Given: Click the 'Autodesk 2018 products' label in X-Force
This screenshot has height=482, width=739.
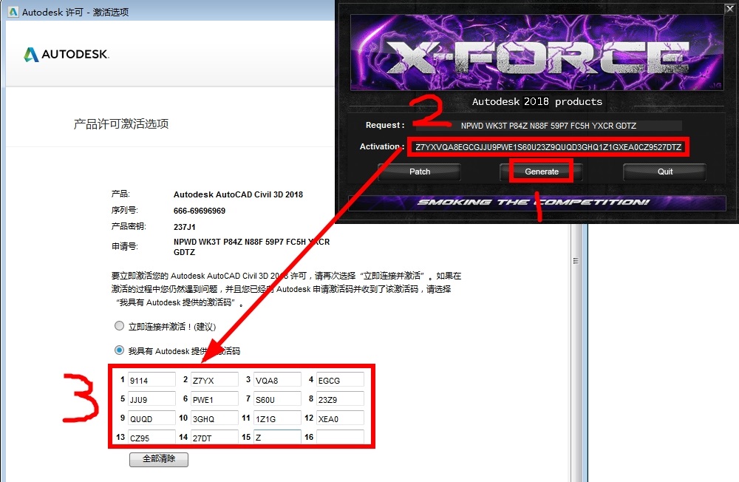Looking at the screenshot, I should coord(537,101).
